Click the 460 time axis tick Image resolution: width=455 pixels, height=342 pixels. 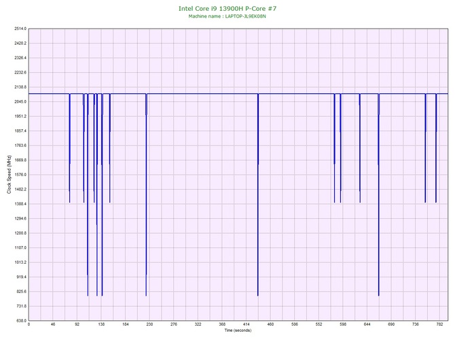pyautogui.click(x=270, y=324)
